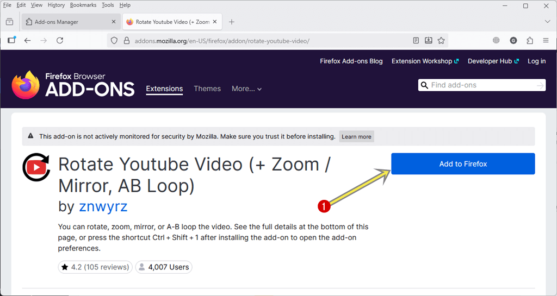
Task: Click the add-on title heading text
Action: 194,175
